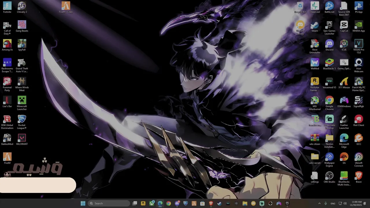Select the Gang Beasts desktop icon
Viewport: 370px width, 208px height.
[x=22, y=26]
